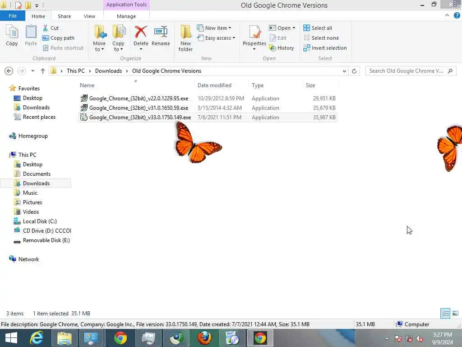The image size is (462, 347).
Task: Click the search box for this folder
Action: [x=411, y=71]
